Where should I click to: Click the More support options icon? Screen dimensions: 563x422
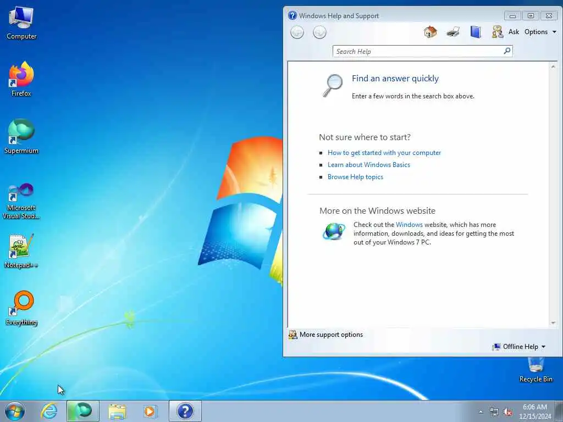coord(292,335)
